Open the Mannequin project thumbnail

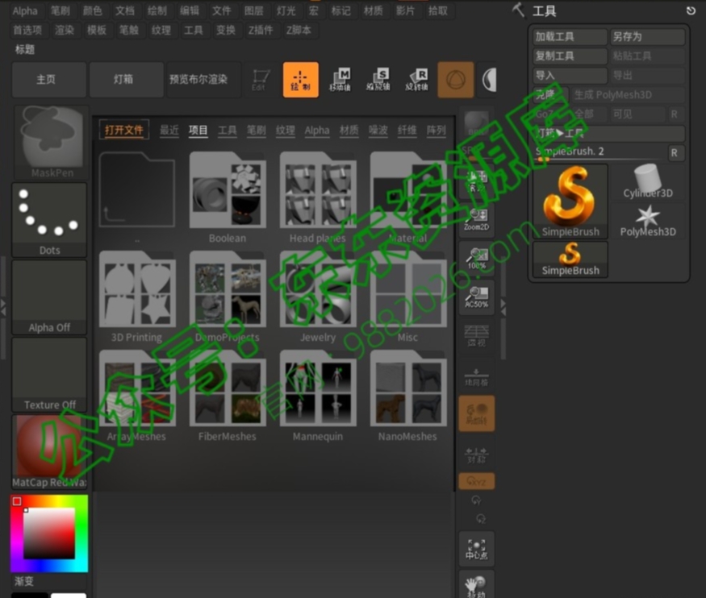tap(317, 395)
